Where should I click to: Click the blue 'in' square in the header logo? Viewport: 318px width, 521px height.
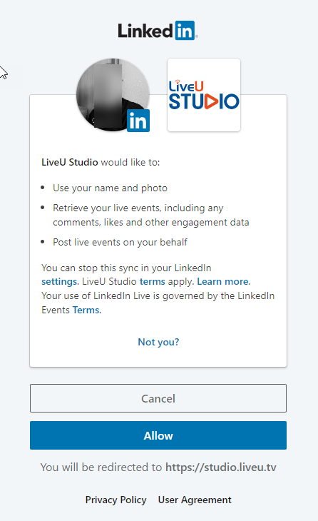click(185, 31)
